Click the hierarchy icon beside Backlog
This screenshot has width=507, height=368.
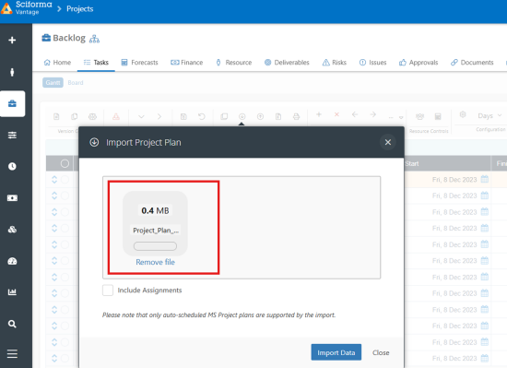point(94,39)
